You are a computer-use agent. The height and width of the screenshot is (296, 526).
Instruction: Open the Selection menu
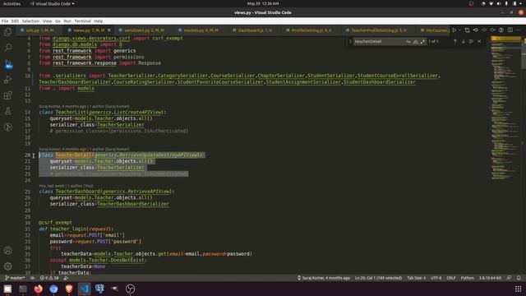pyautogui.click(x=30, y=21)
